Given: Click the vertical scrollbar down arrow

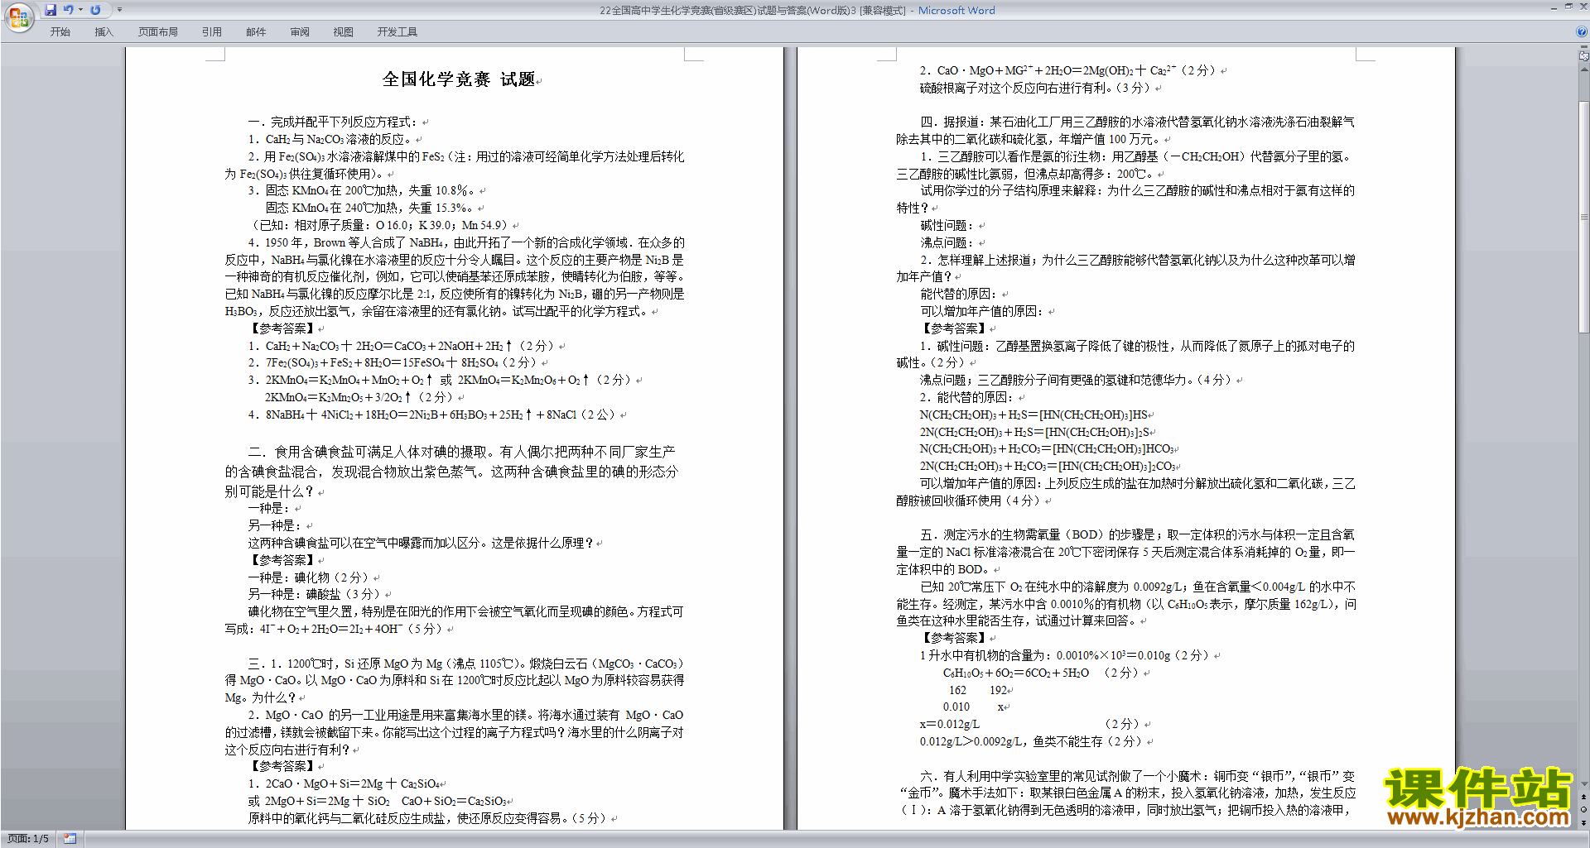Looking at the screenshot, I should [x=1584, y=783].
